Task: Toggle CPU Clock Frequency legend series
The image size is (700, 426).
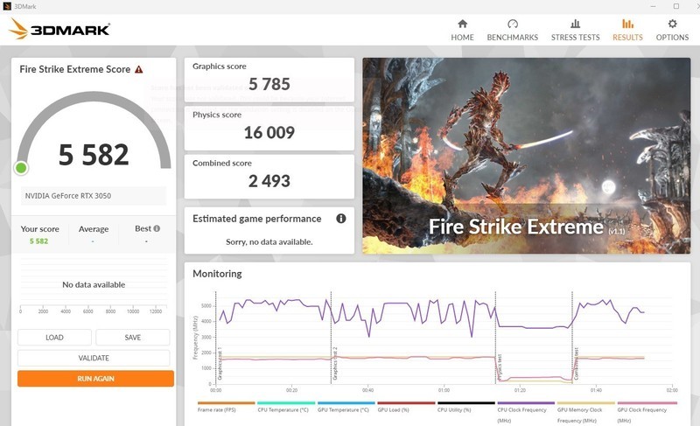Action: 525,409
